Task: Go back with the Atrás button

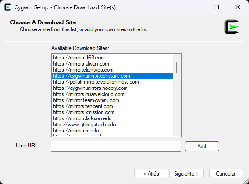Action: pyautogui.click(x=151, y=174)
